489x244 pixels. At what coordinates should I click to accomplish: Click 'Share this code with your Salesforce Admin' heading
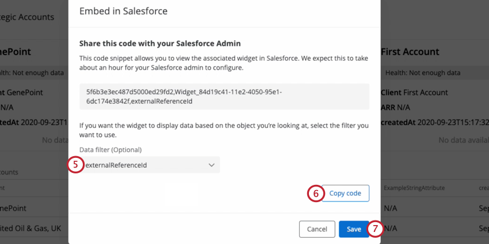pos(160,44)
